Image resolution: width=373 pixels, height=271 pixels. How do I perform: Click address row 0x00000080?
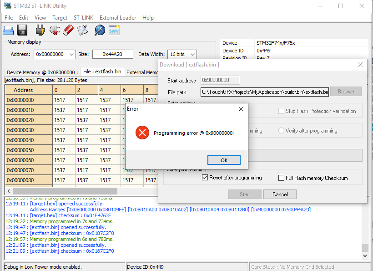tap(29, 180)
